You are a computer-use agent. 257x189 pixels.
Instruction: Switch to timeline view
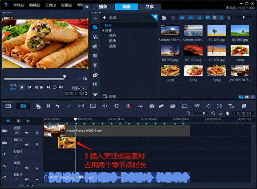[23, 106]
